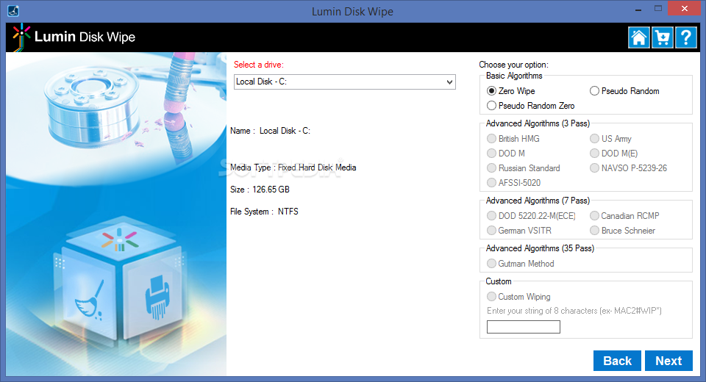Open the Help question mark icon
The width and height of the screenshot is (706, 382).
click(685, 37)
